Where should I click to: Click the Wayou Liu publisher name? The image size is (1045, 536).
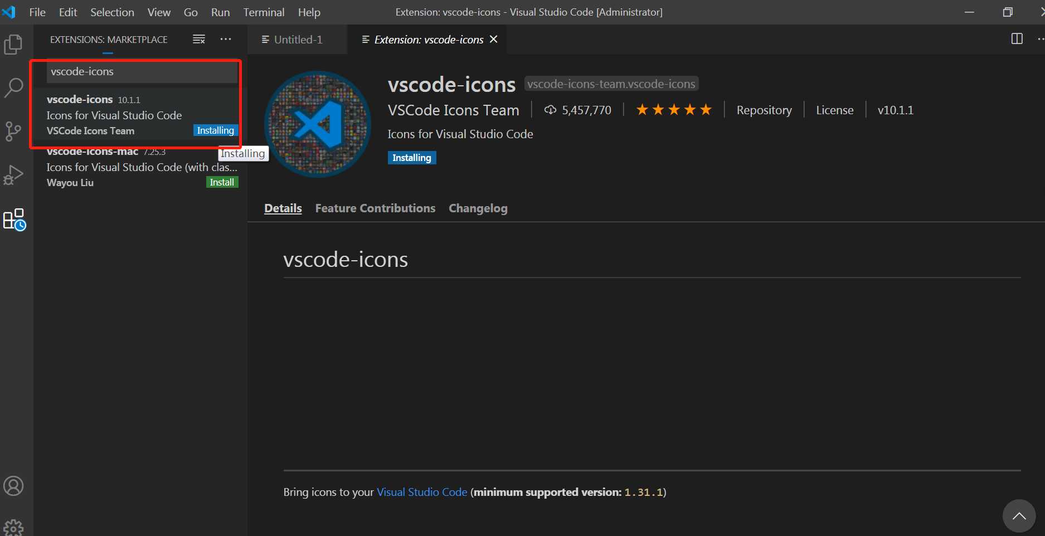[x=70, y=182]
